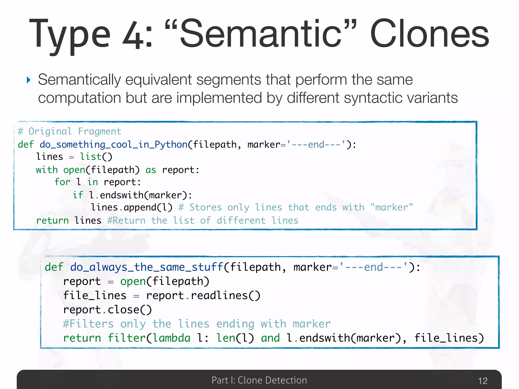This screenshot has width=519, height=389.
Task: Click the do_always_the_same_stuff function name
Action: (x=146, y=267)
